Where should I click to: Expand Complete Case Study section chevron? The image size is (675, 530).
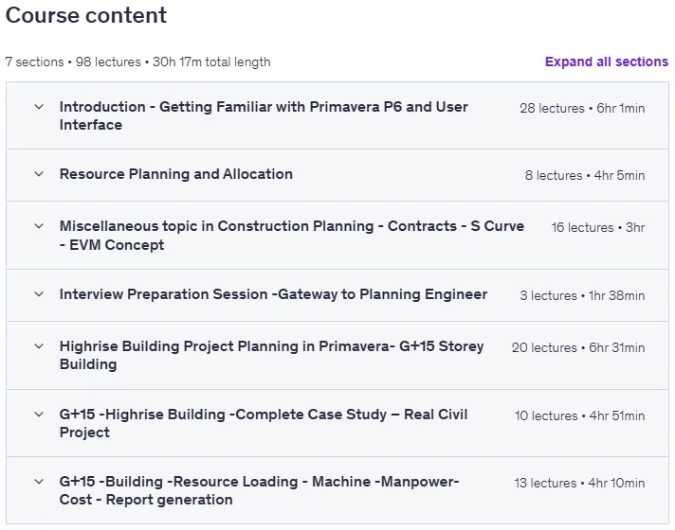39,415
